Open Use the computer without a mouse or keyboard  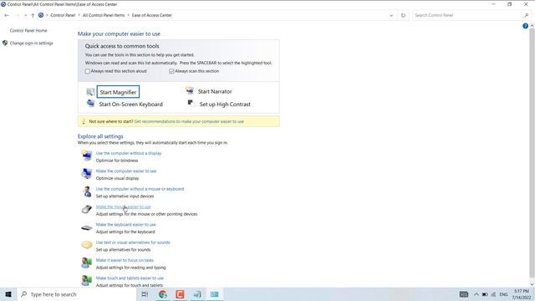pos(140,189)
